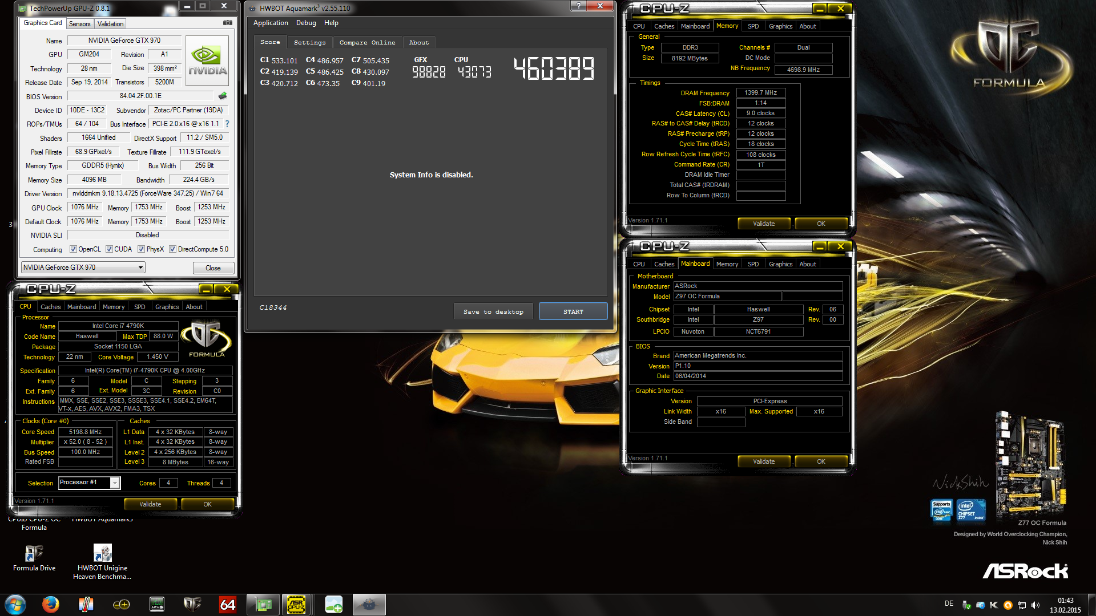Click the thermometer app taskbar icon
This screenshot has width=1096, height=616.
(86, 605)
